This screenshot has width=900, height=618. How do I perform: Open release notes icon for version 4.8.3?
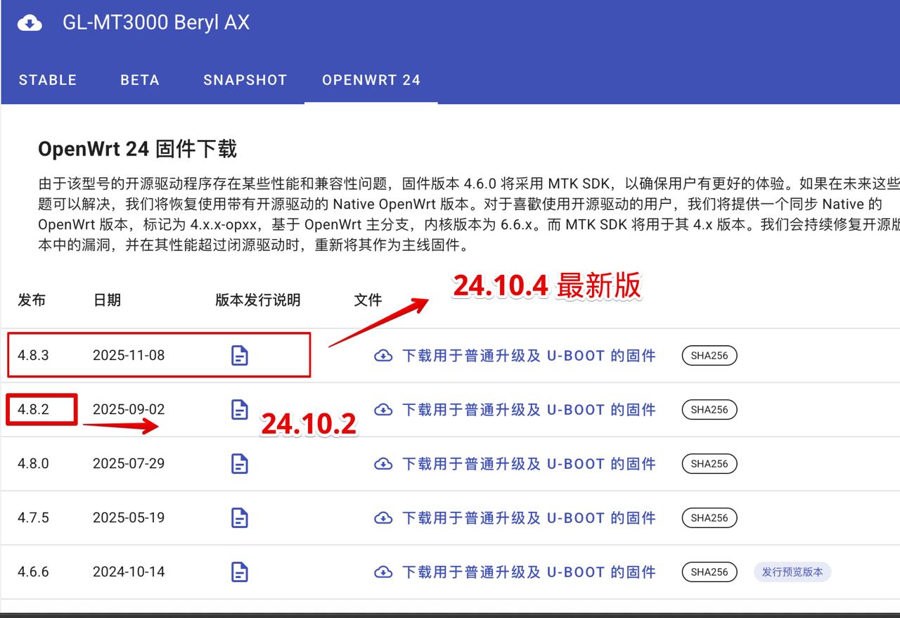240,356
